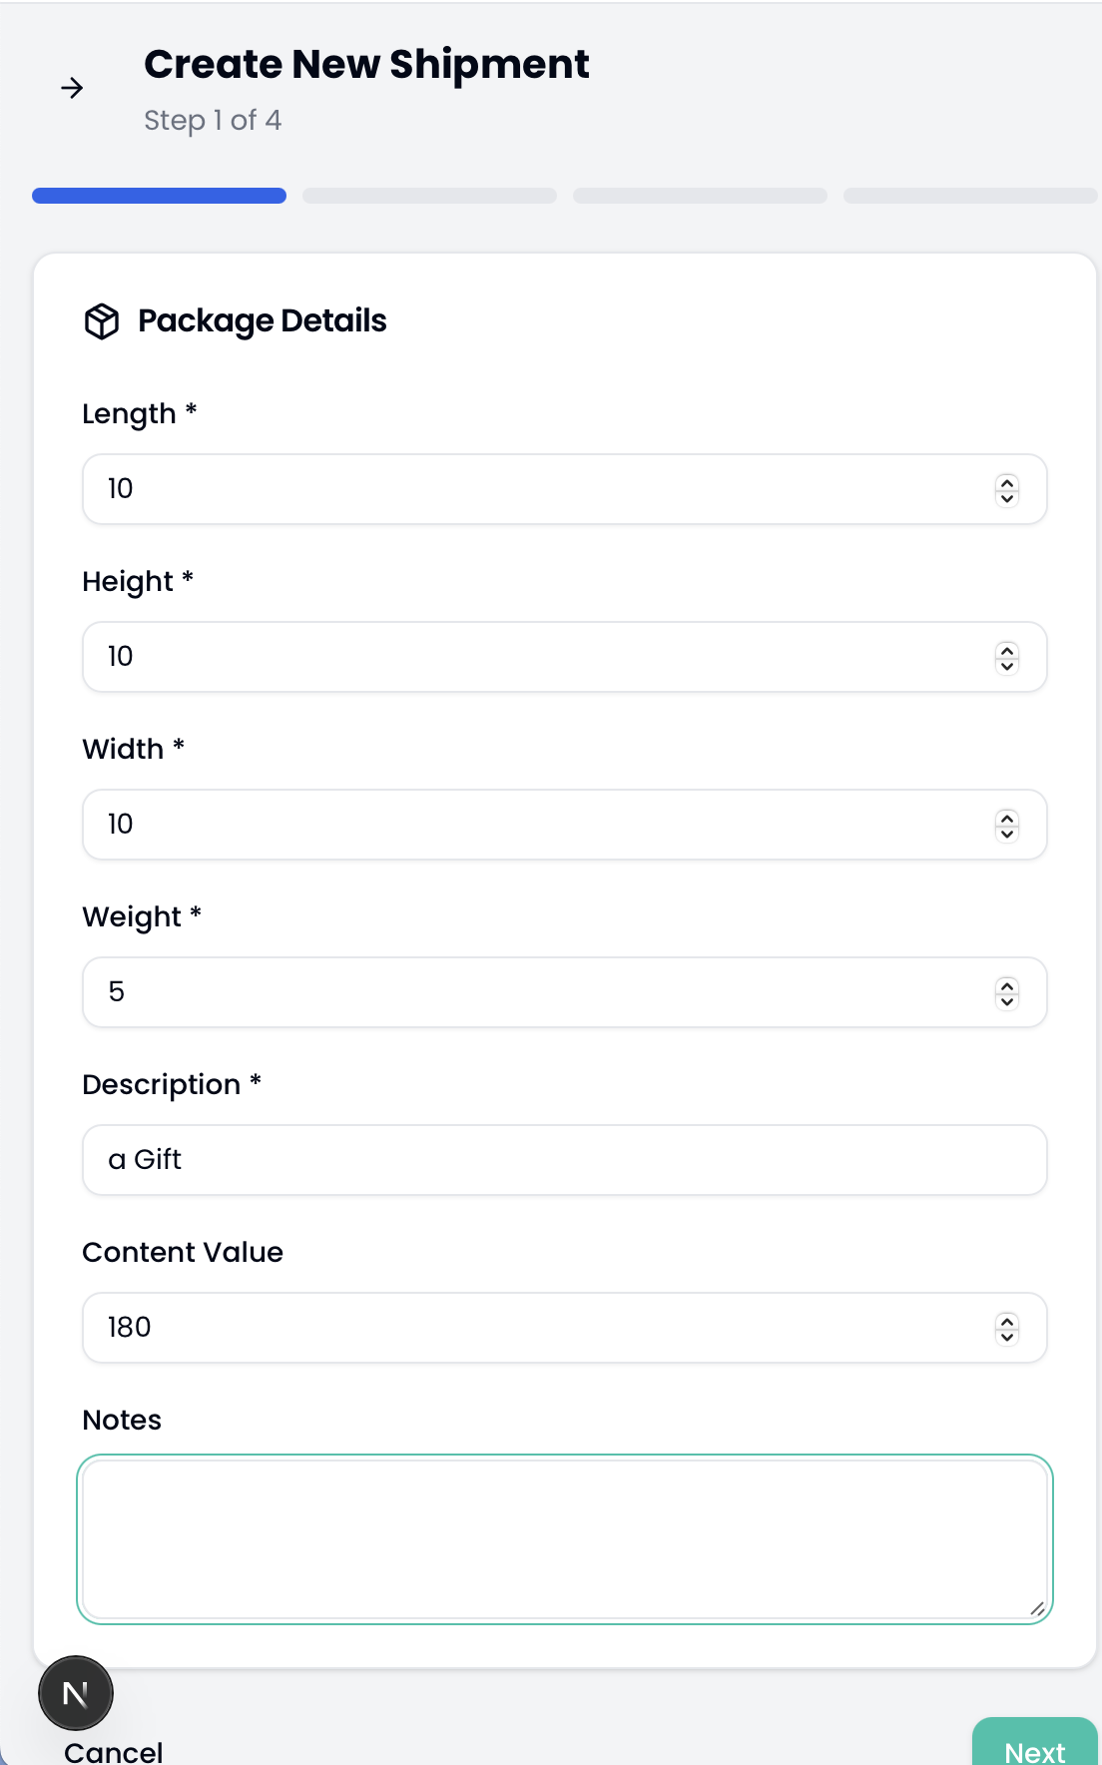Screen dimensions: 1102x1765
Task: Click inside the Notes text area
Action: [564, 1538]
